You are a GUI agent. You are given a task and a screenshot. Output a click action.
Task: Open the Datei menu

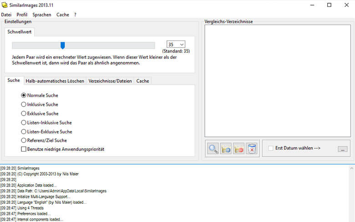pyautogui.click(x=6, y=15)
